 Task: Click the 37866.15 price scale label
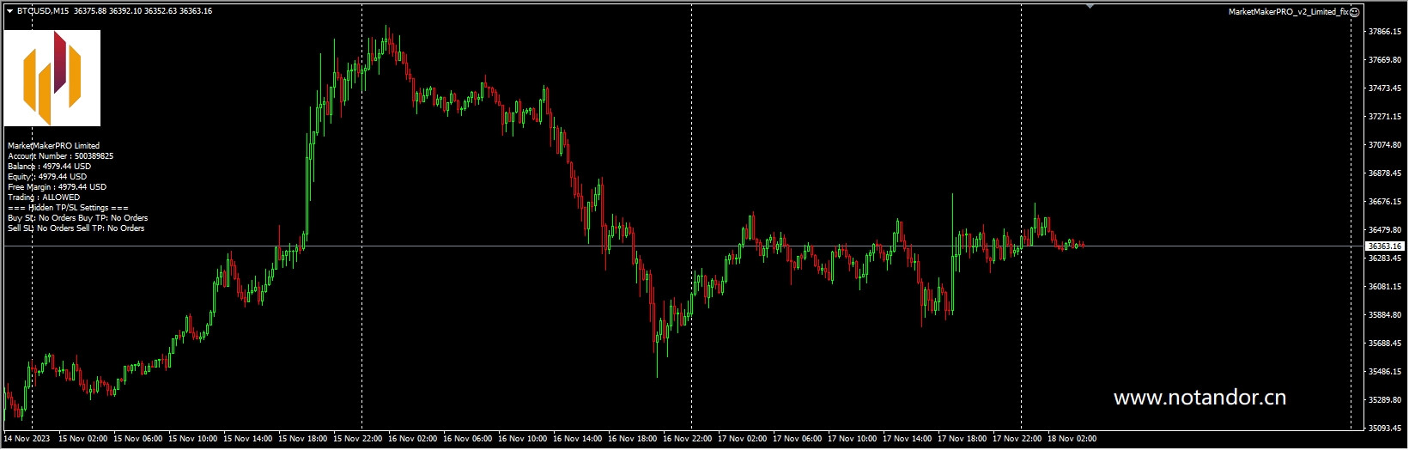point(1384,32)
